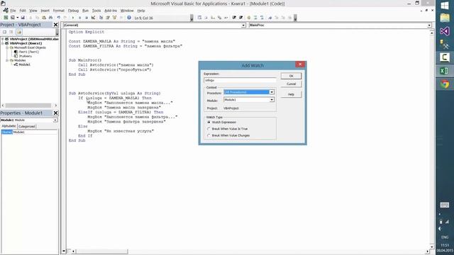Select the Лист1 sheet object in tree
Viewport: 454px width, 255px height.
28,52
